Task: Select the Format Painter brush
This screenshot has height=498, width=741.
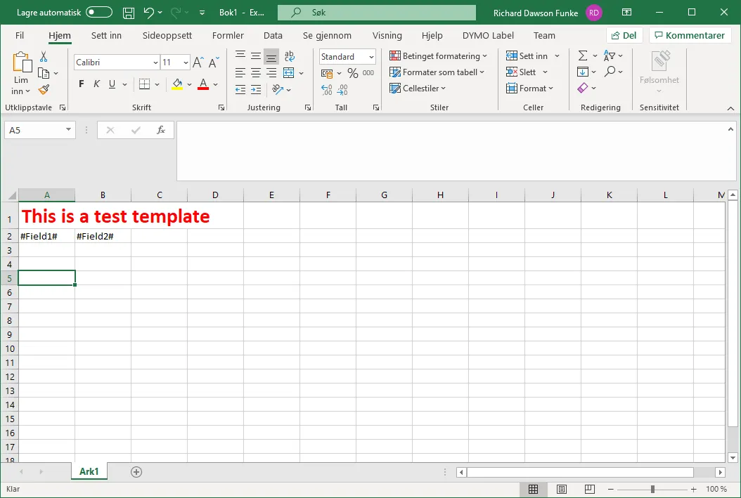Action: (44, 89)
